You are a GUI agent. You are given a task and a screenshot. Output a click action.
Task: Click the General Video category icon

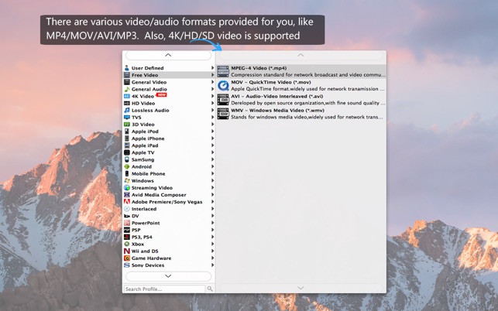(127, 82)
